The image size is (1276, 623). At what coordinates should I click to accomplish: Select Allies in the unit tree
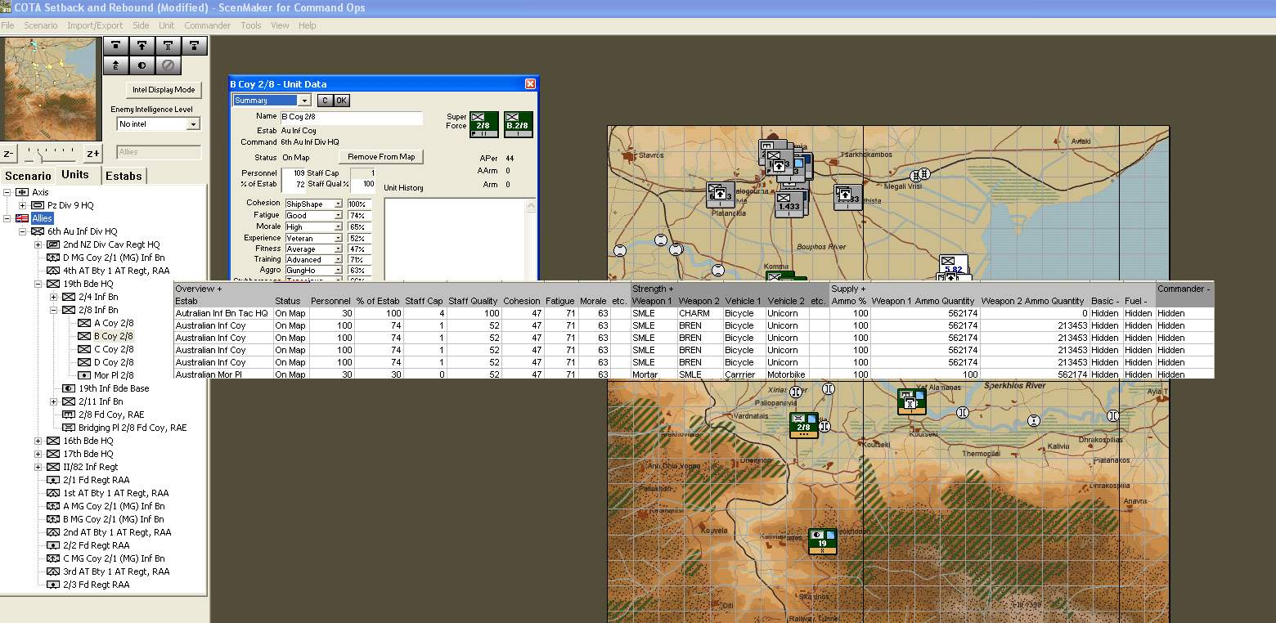(42, 218)
